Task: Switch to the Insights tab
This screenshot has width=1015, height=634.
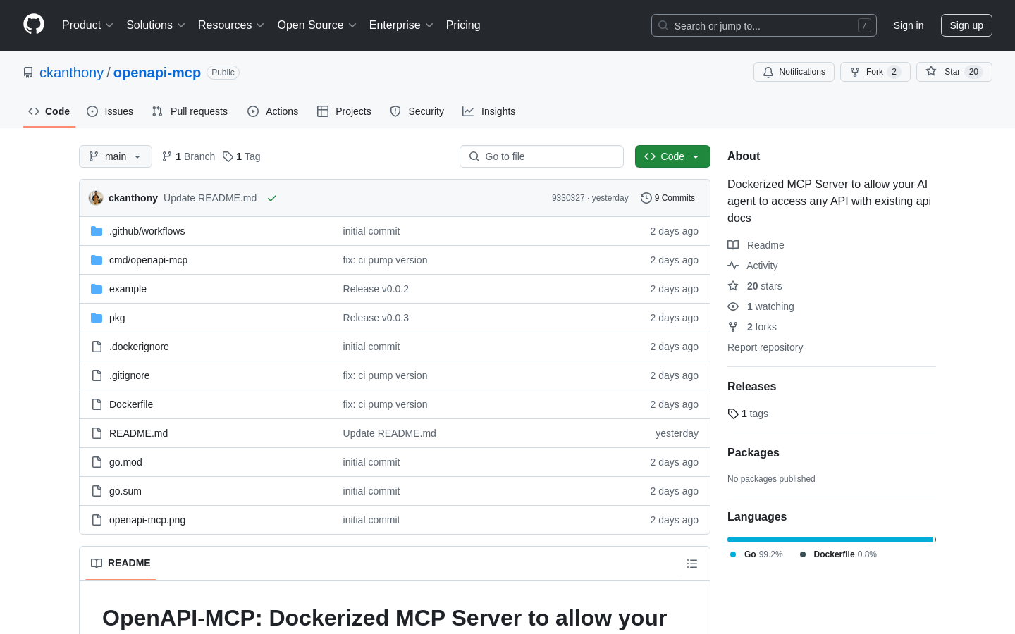Action: tap(489, 111)
